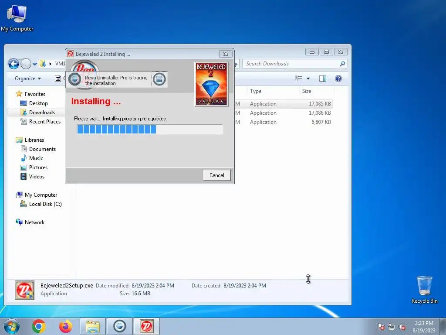This screenshot has width=446, height=335.
Task: Close the Bejeweled 2 Installing dialog
Action: tap(226, 54)
